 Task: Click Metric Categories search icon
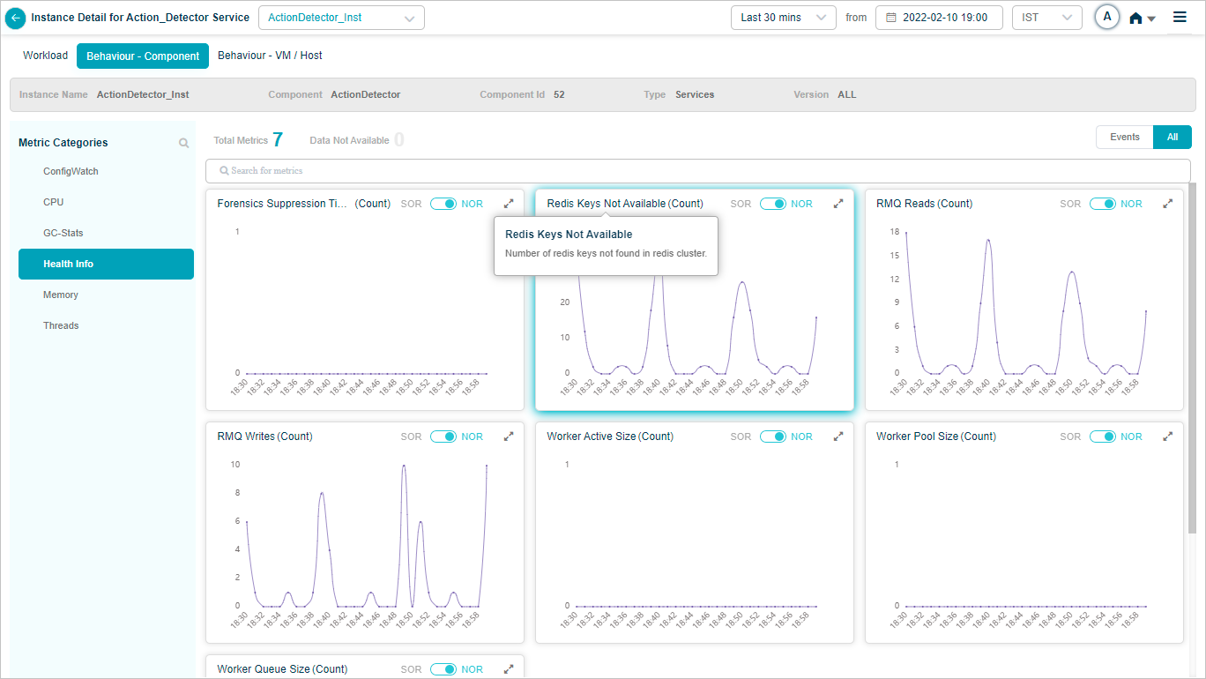click(x=183, y=143)
